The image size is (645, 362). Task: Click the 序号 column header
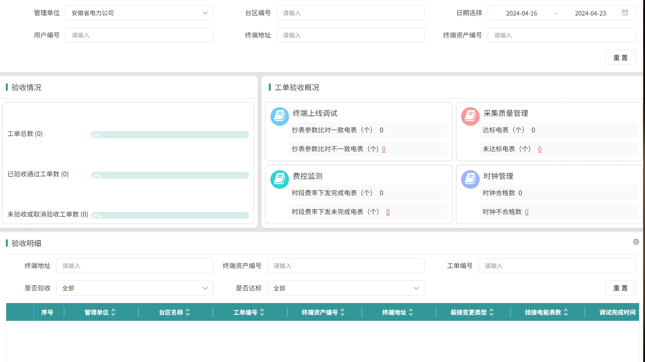coord(47,312)
